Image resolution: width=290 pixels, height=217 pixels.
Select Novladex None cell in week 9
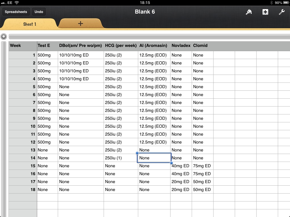point(181,118)
